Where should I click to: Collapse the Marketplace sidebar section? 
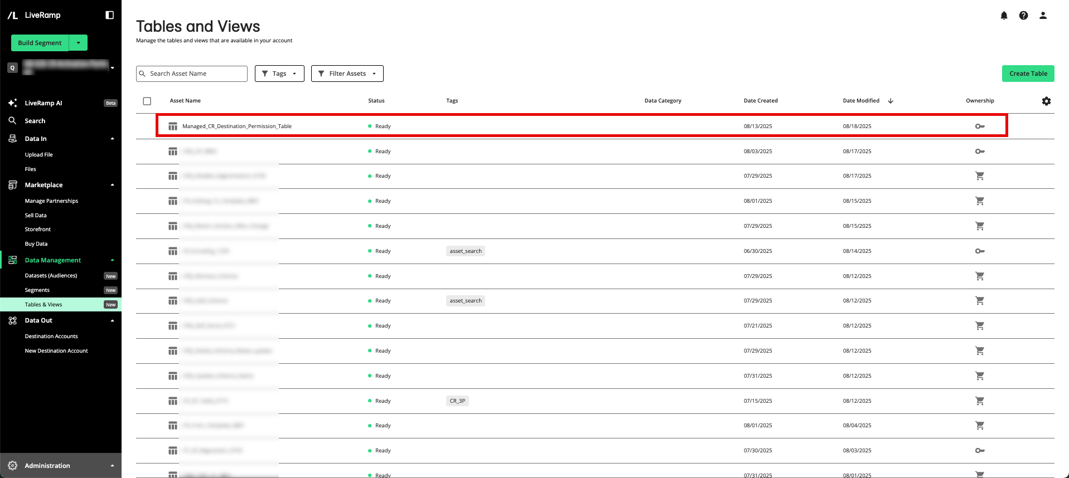[112, 185]
